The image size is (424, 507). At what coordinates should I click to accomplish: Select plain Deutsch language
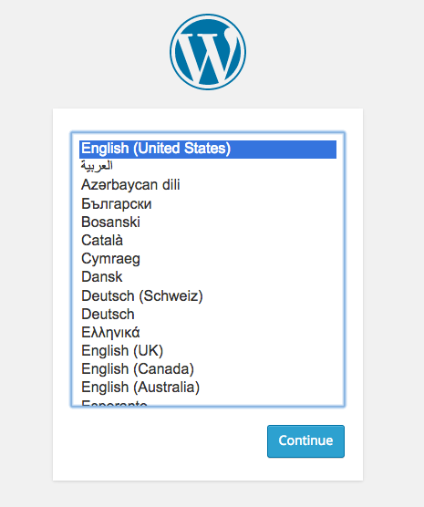[208, 314]
